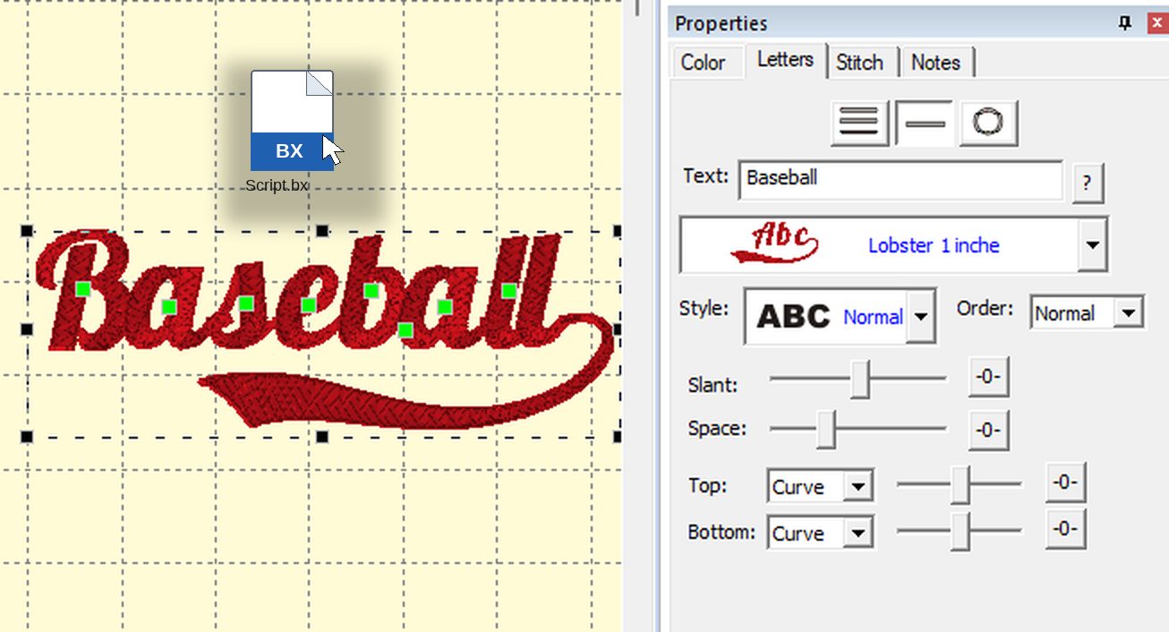This screenshot has height=632, width=1169.
Task: Select the circle text layout icon
Action: [x=988, y=123]
